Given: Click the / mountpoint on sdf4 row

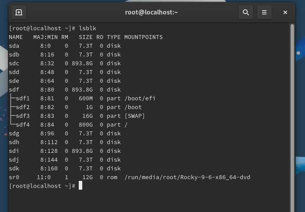Looking at the screenshot, I should pyautogui.click(x=126, y=125).
